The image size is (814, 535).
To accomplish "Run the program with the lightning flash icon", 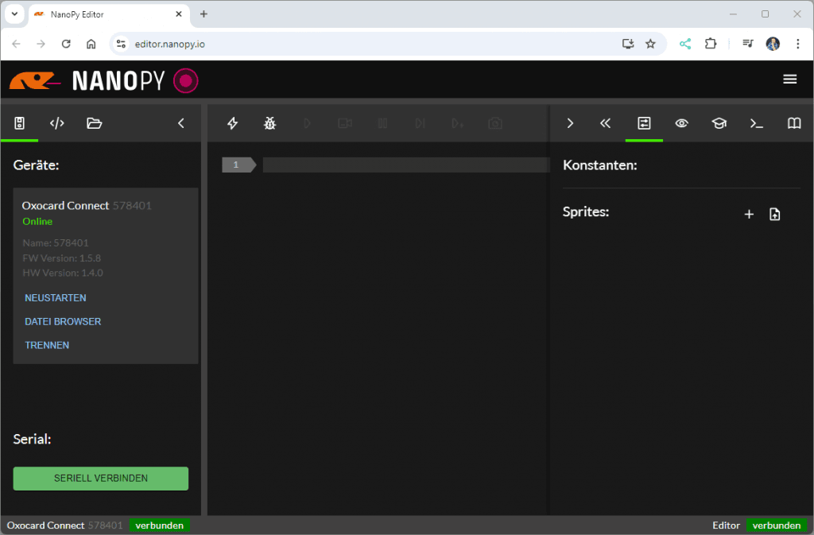I will point(232,123).
